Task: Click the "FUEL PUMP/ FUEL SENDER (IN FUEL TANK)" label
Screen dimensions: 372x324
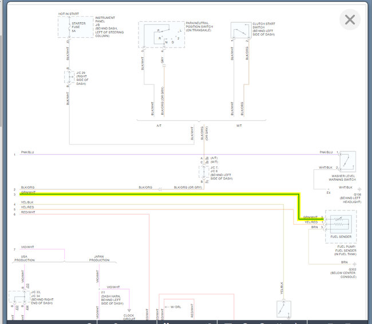Action: pos(346,250)
